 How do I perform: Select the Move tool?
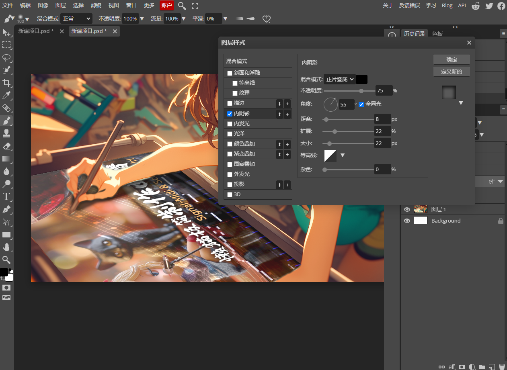coord(6,33)
